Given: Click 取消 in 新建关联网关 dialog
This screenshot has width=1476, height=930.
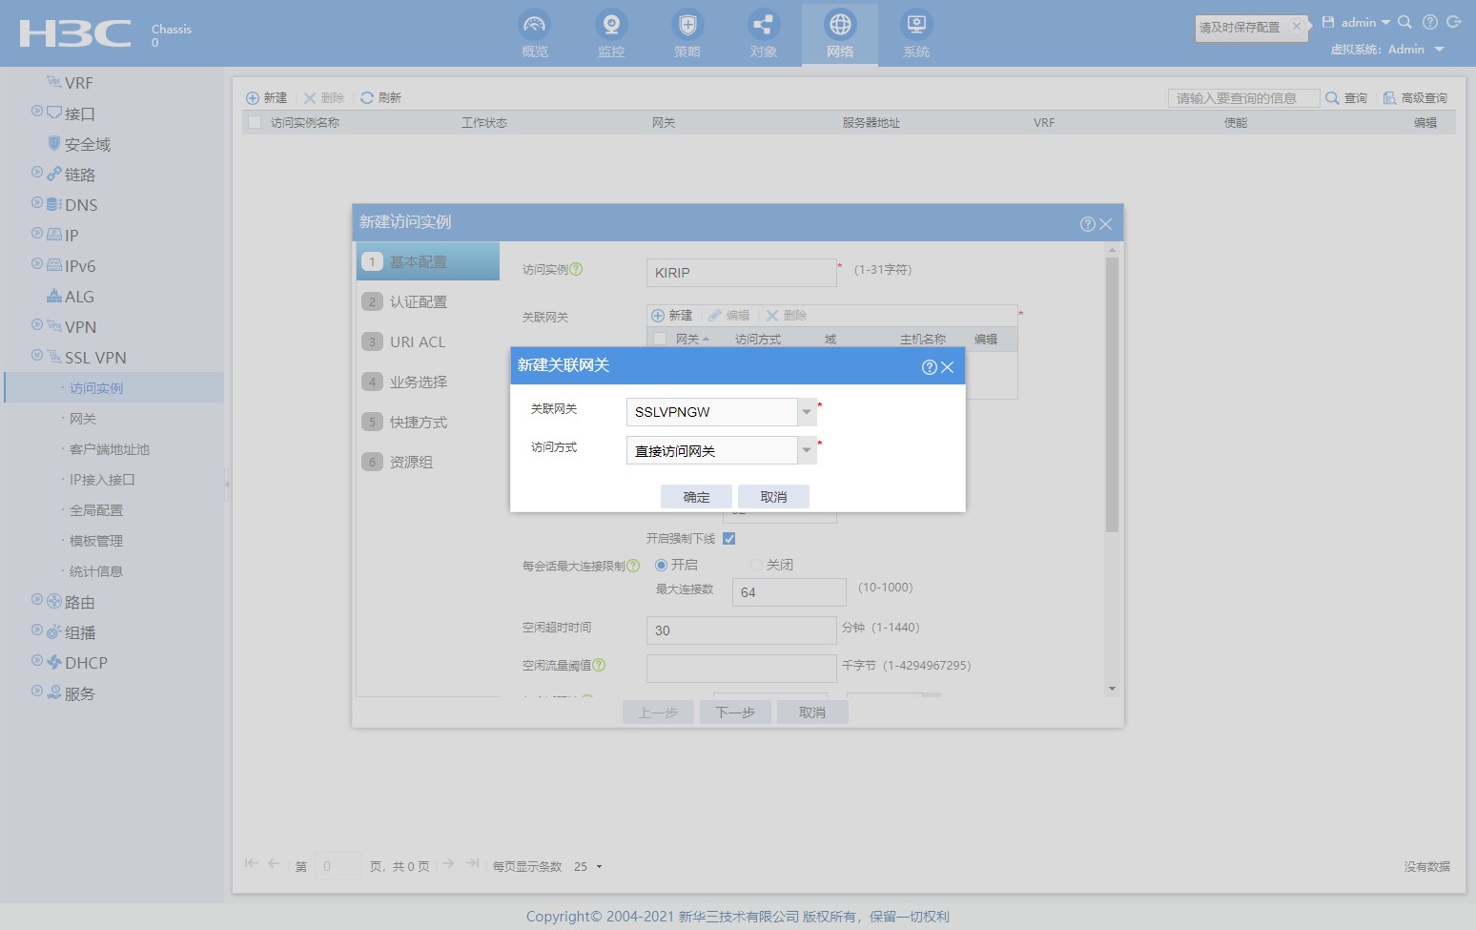Looking at the screenshot, I should (773, 497).
